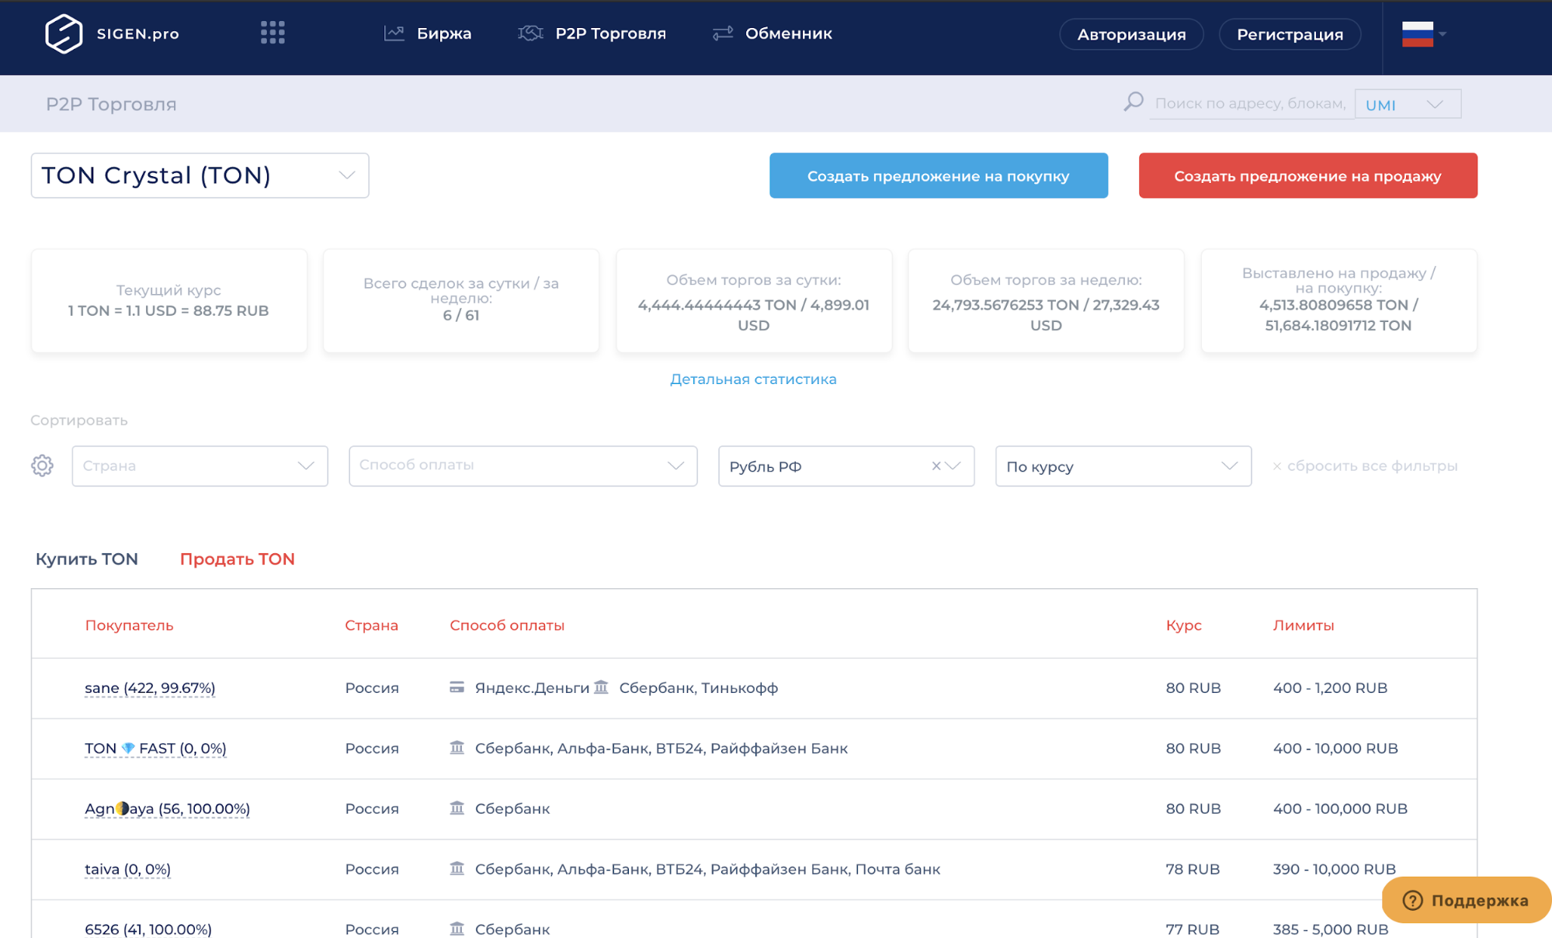Click the search magnifier icon
This screenshot has height=938, width=1552.
coord(1134,102)
